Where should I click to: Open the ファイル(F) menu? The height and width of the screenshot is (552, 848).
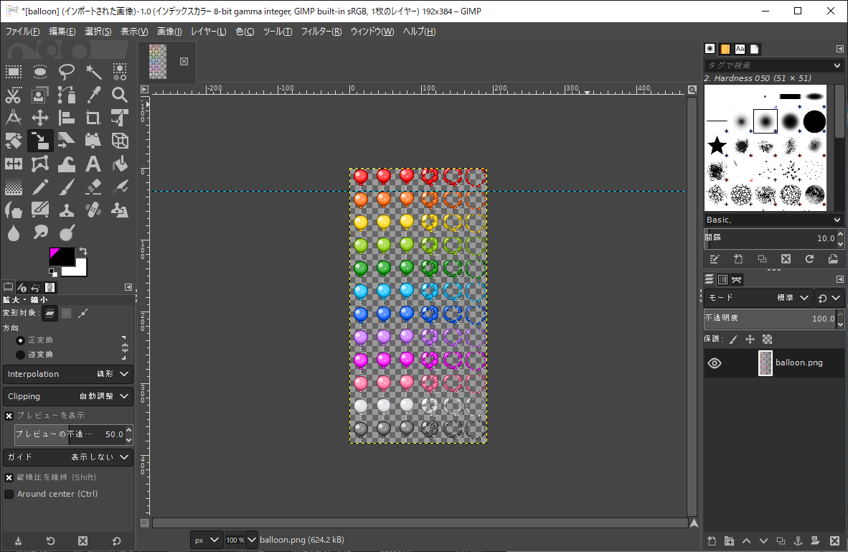[x=23, y=32]
